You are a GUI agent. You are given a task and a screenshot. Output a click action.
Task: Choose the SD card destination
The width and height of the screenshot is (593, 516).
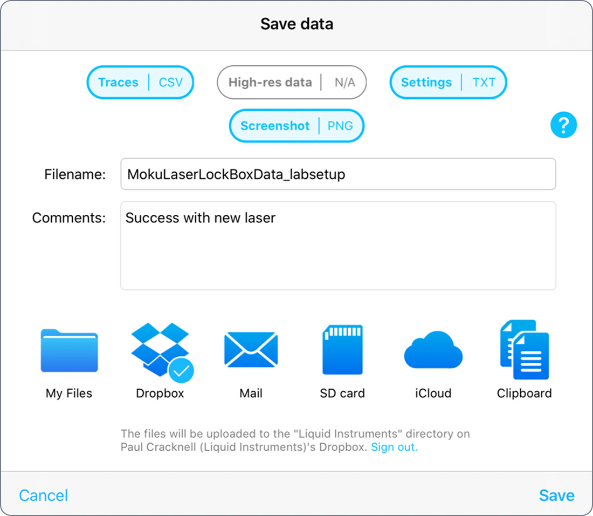[x=343, y=350]
